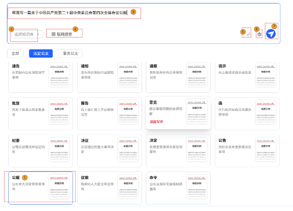Toggle the 联网搜索 web search option
This screenshot has width=293, height=211.
[x=64, y=34]
